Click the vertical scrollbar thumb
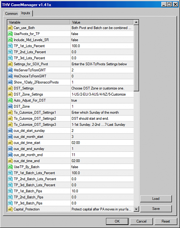 pos(136,58)
